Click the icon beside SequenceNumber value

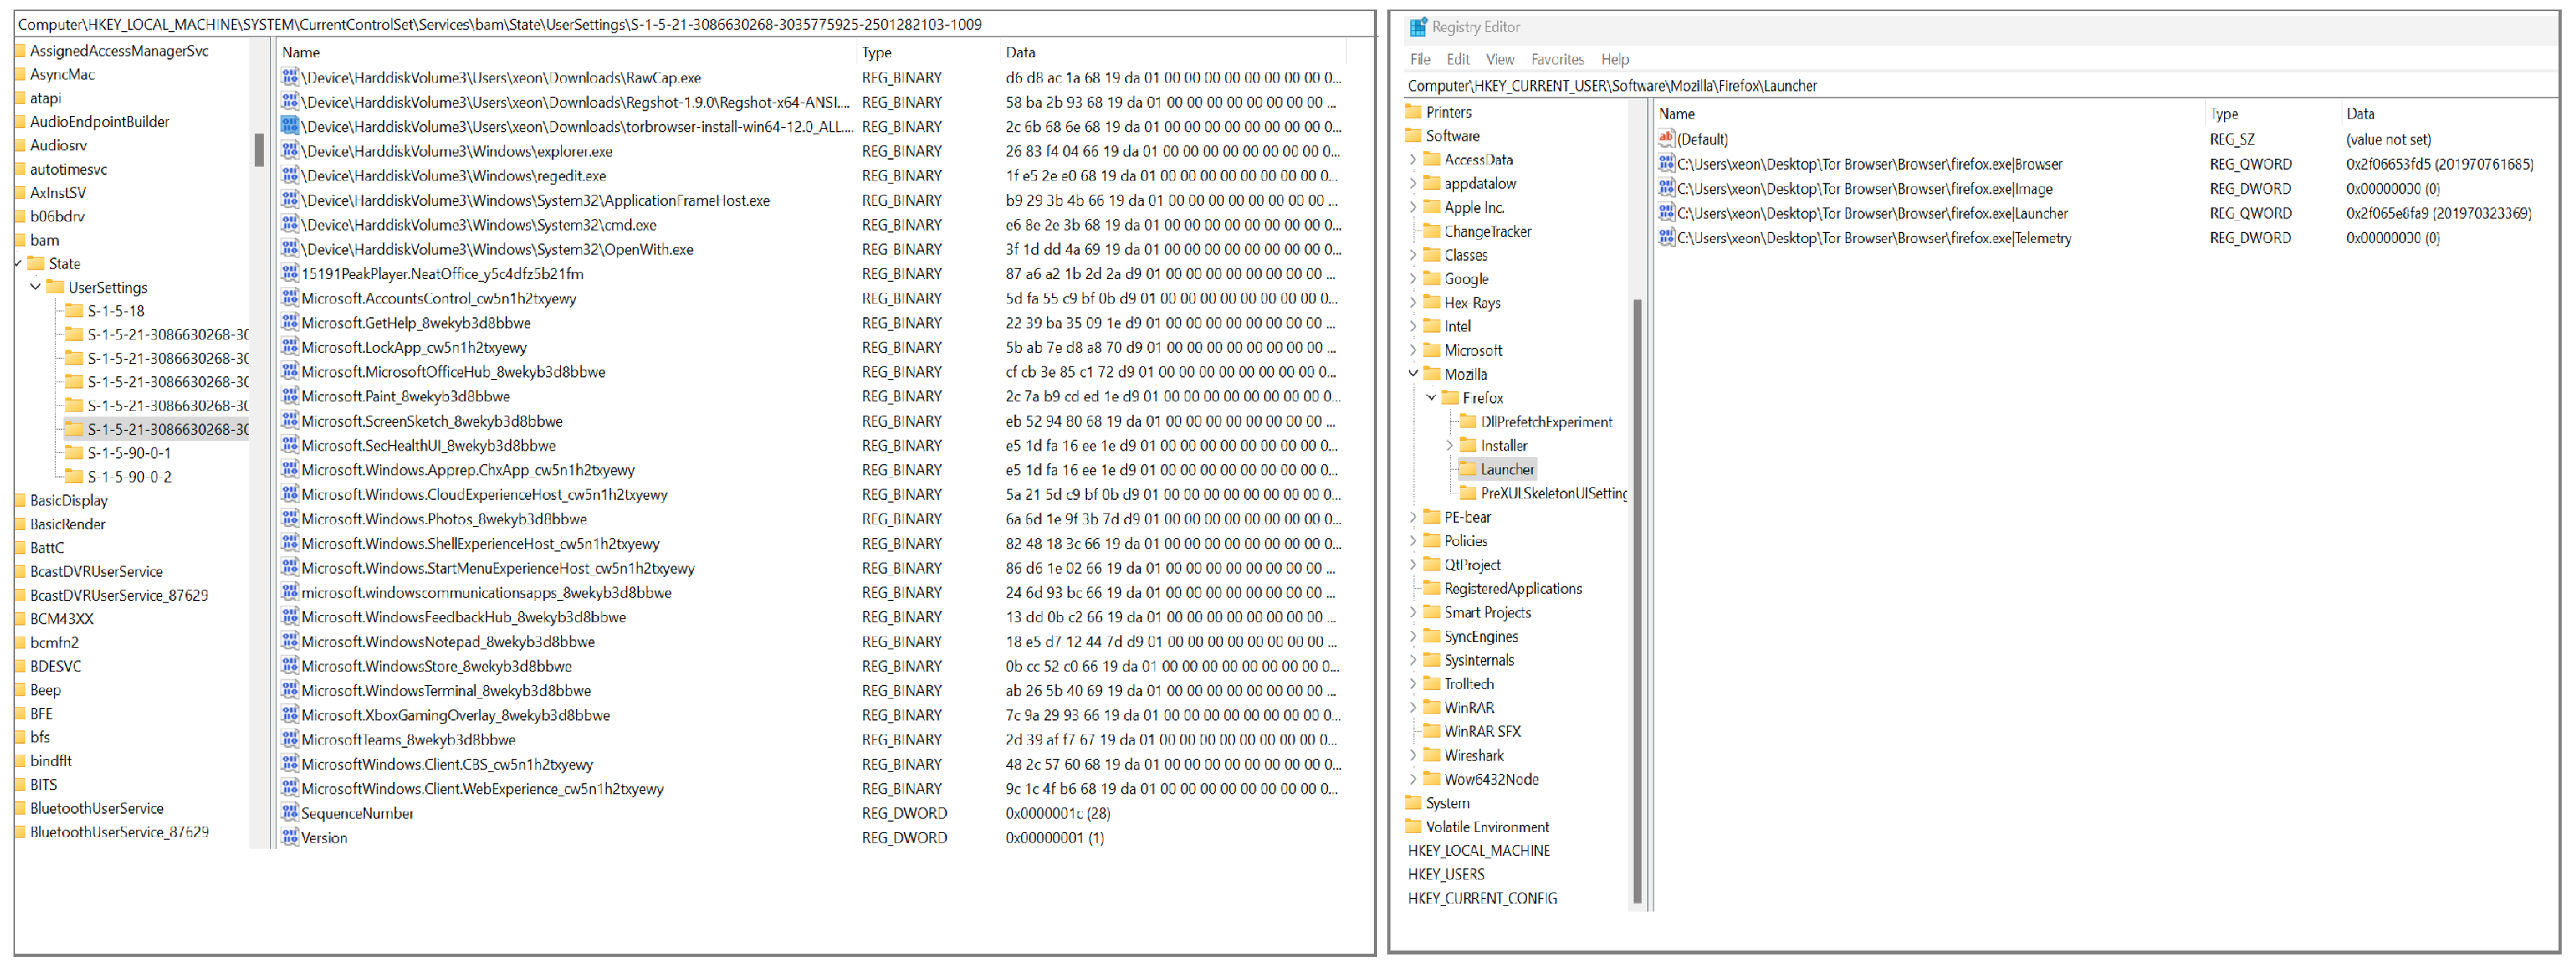(x=290, y=813)
